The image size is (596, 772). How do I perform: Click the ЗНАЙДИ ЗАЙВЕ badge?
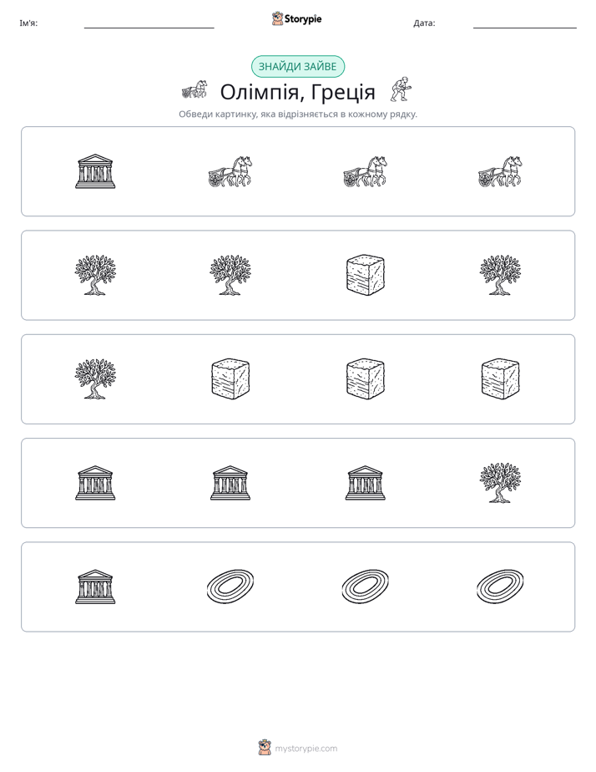[298, 67]
